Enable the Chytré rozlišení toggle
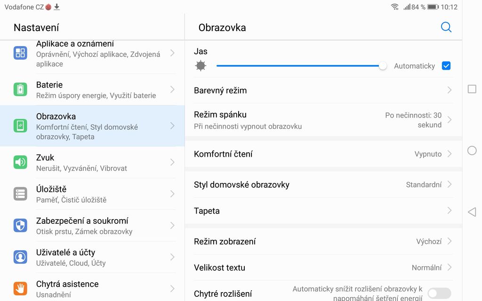 pyautogui.click(x=439, y=293)
